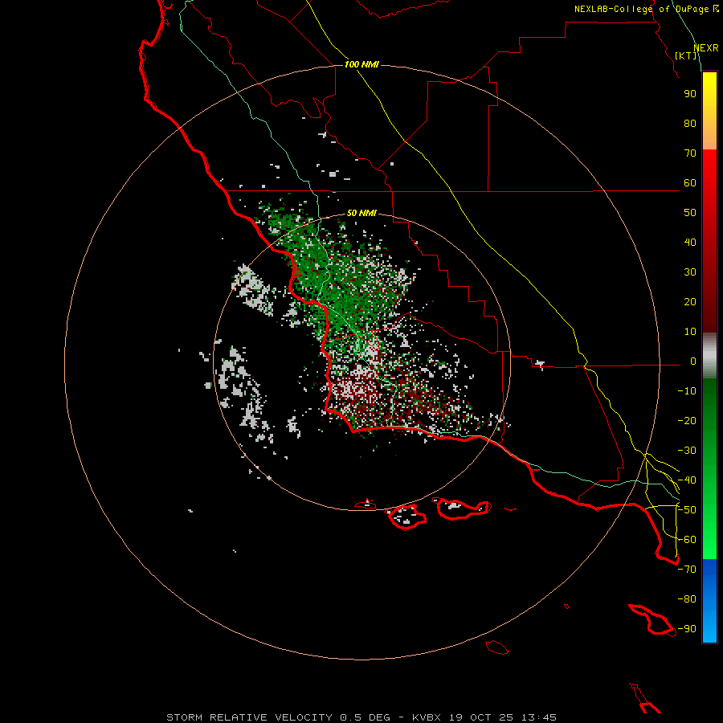This screenshot has height=723, width=723.
Task: Click the 100 NMI range ring label
Action: coord(361,64)
